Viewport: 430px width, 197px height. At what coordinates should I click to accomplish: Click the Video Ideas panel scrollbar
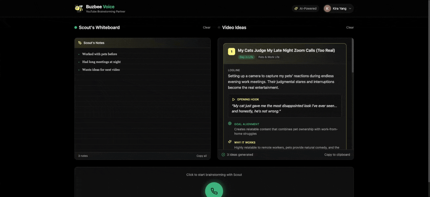(x=353, y=56)
